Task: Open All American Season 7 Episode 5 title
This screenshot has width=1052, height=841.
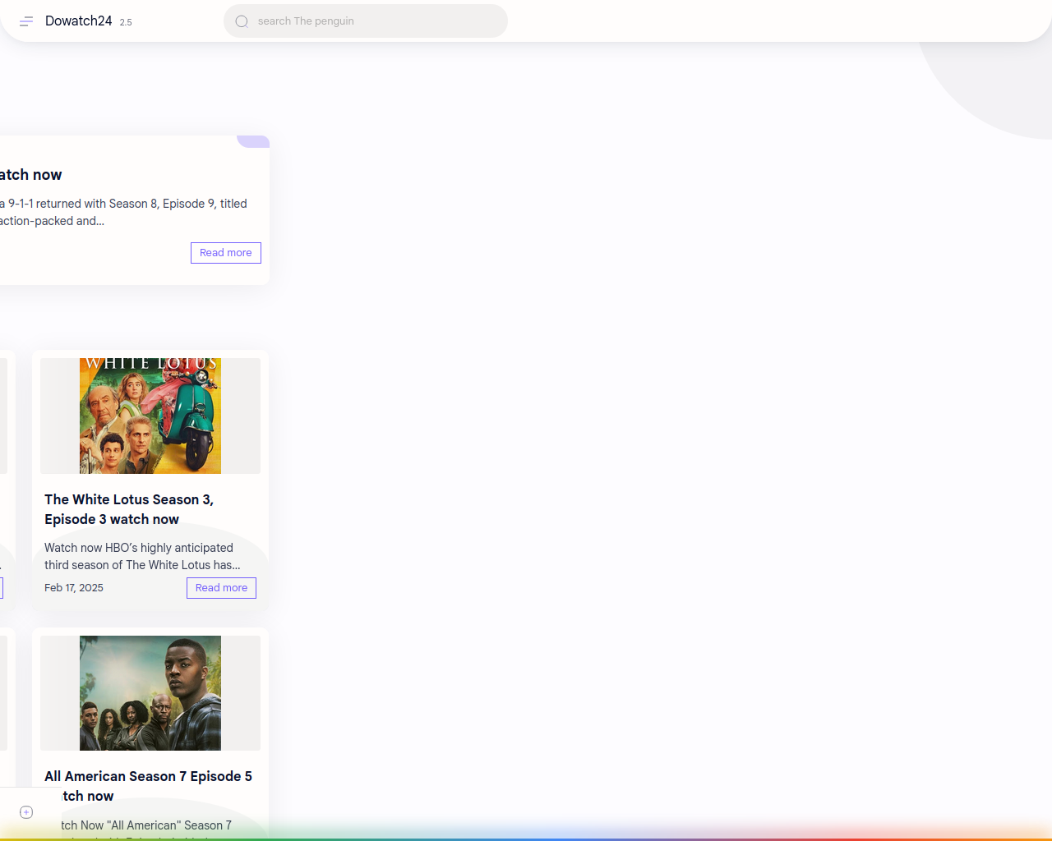Action: point(148,777)
